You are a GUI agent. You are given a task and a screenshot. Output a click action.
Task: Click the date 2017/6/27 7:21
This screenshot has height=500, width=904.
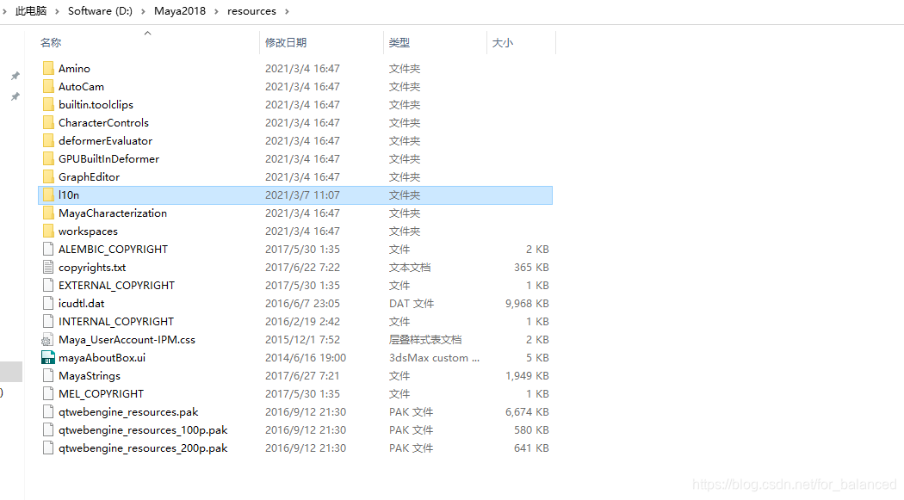click(303, 375)
